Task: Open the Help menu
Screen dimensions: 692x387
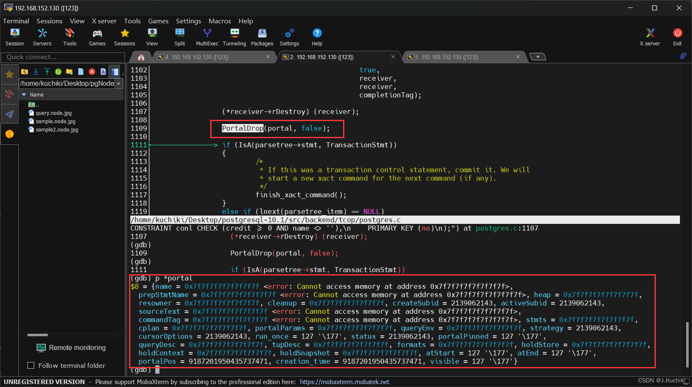Action: point(246,21)
